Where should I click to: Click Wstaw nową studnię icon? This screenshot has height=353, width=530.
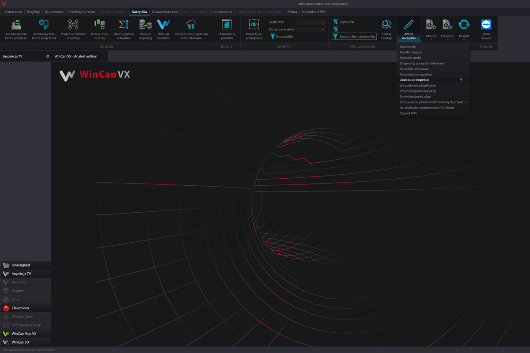(x=99, y=25)
